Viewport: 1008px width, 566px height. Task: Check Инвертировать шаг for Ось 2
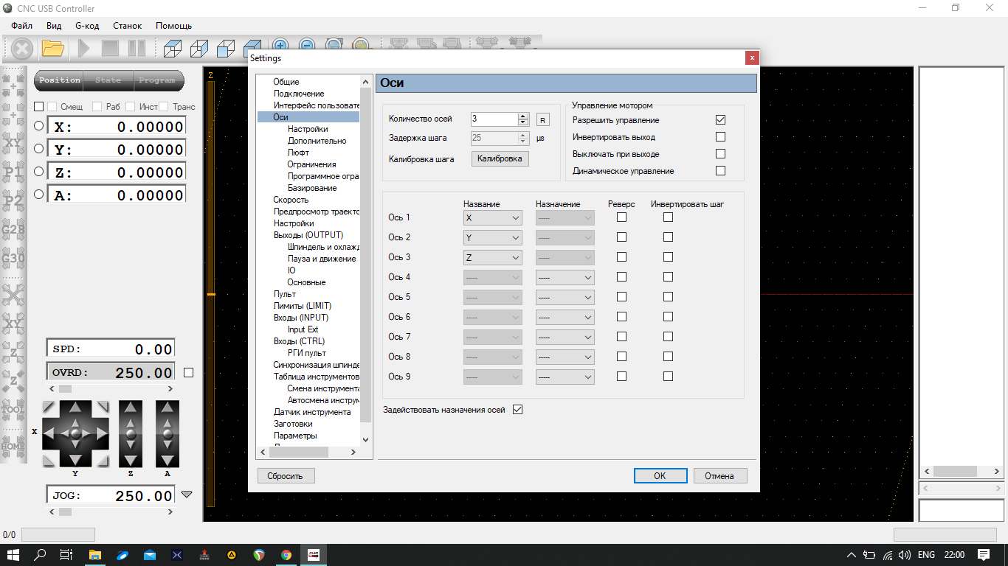(668, 237)
